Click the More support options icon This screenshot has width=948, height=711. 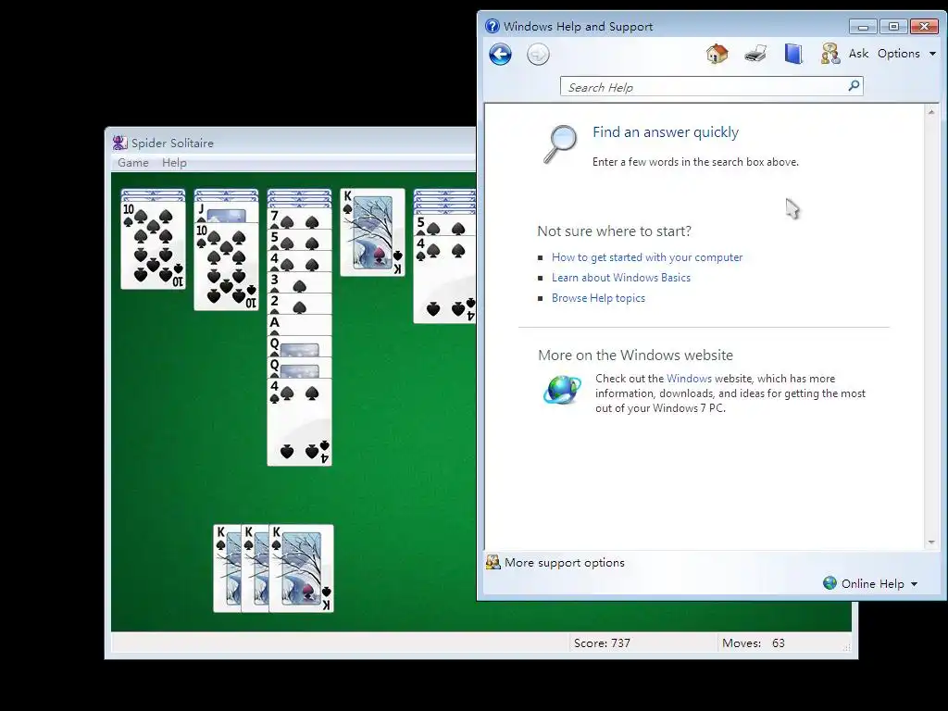pos(493,562)
